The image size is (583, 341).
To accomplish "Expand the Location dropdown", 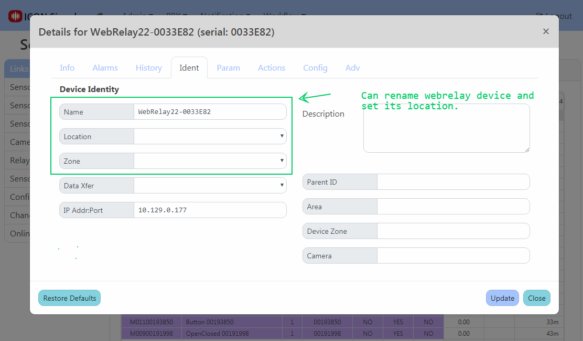I will 210,137.
